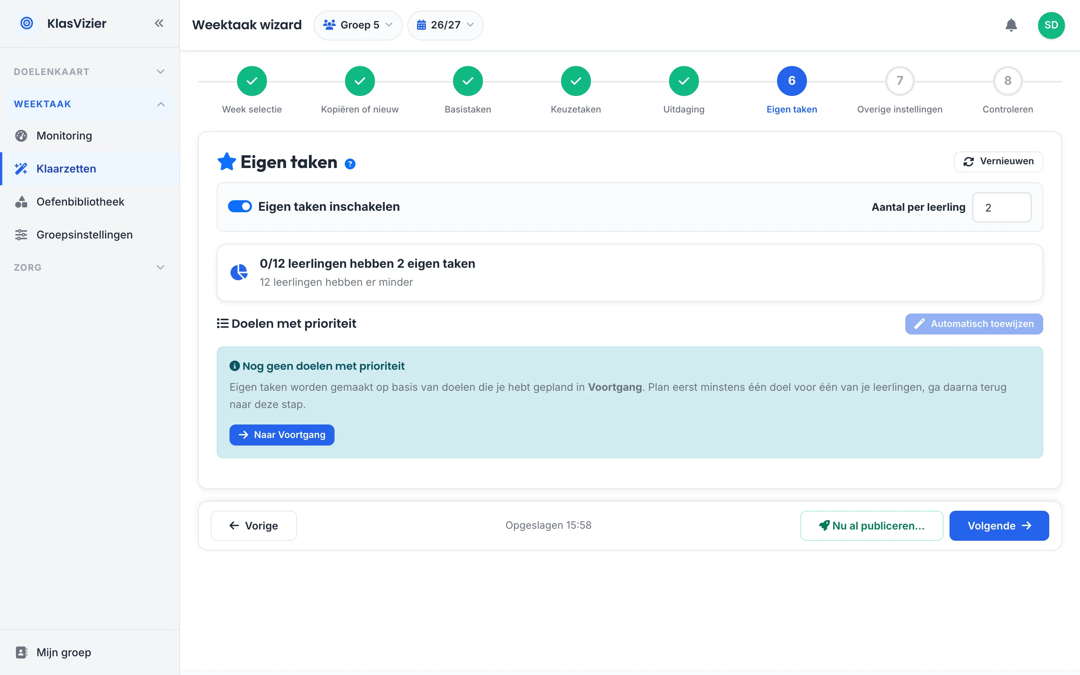Click the Naar Voortgang button
This screenshot has height=675, width=1080.
click(x=282, y=435)
